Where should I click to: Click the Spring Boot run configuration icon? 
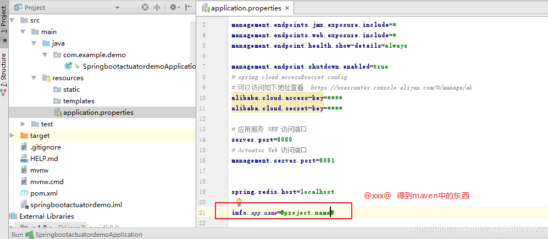tap(29, 235)
